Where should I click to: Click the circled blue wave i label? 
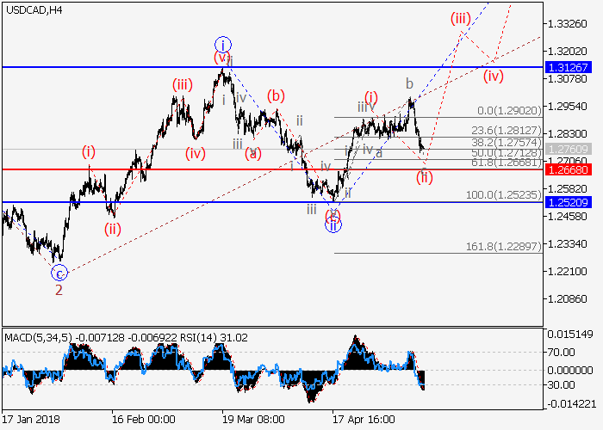(x=222, y=45)
